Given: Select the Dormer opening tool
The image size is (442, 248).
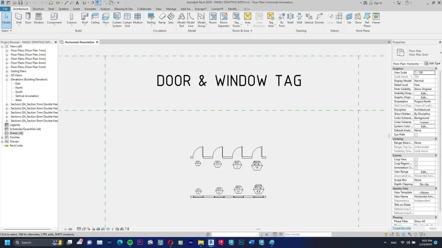Looking at the screenshot, I should click(319, 18).
